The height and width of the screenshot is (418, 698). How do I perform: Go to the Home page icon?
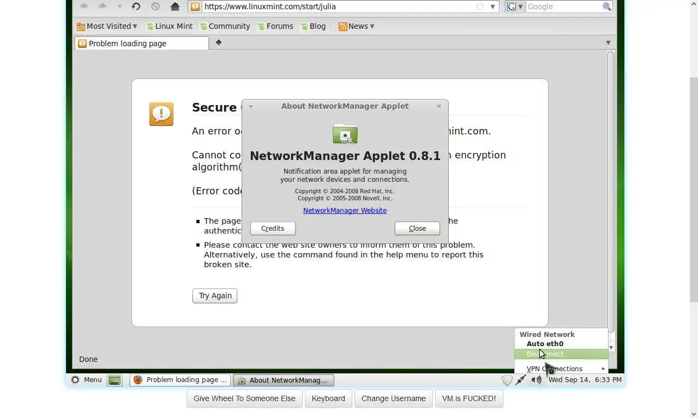click(175, 7)
